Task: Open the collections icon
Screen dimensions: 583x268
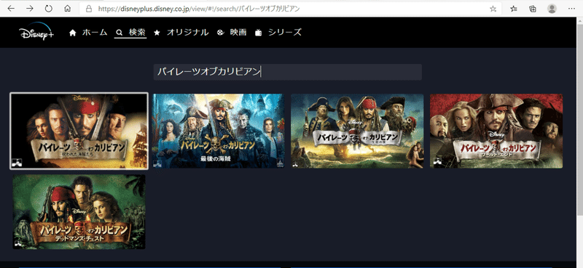Action: tap(533, 9)
